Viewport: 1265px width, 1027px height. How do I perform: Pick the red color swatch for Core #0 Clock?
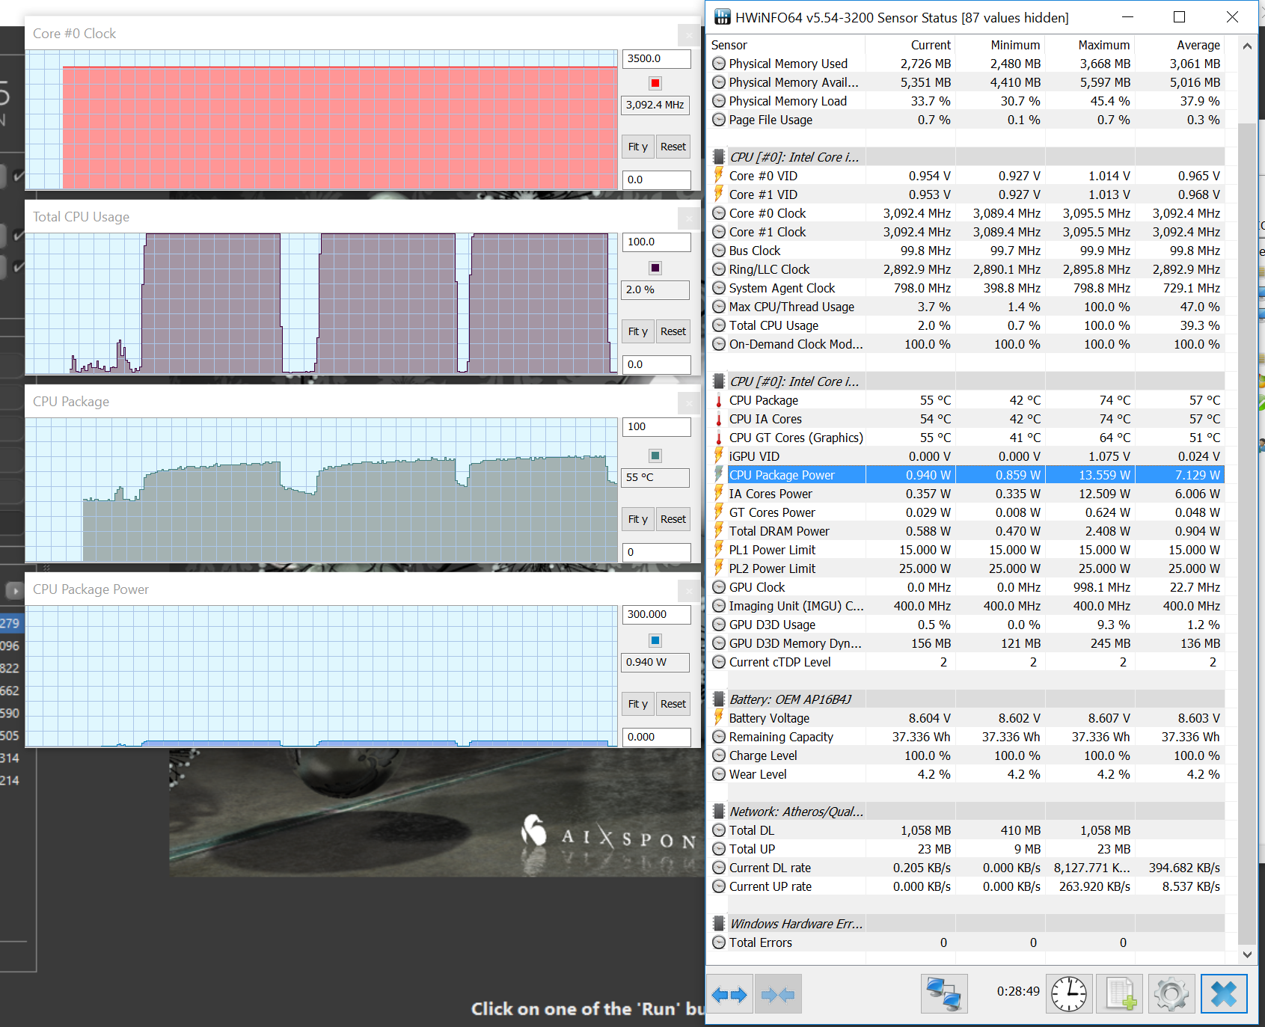coord(655,83)
